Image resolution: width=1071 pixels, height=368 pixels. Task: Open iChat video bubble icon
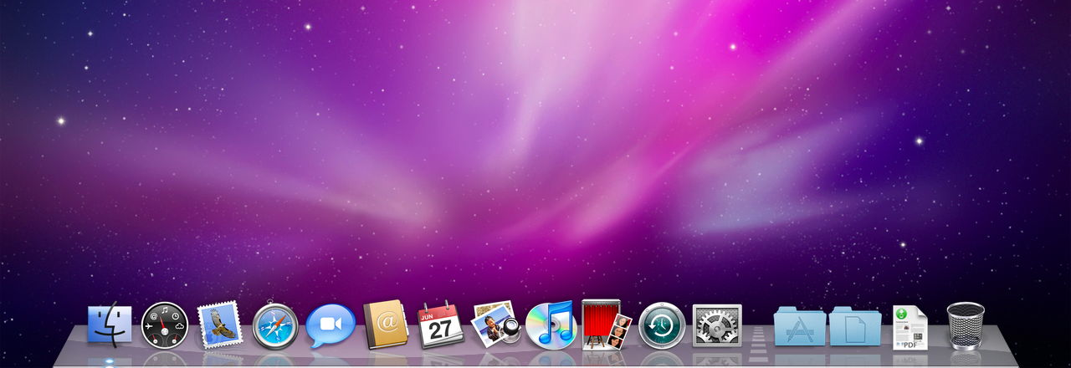coord(331,325)
